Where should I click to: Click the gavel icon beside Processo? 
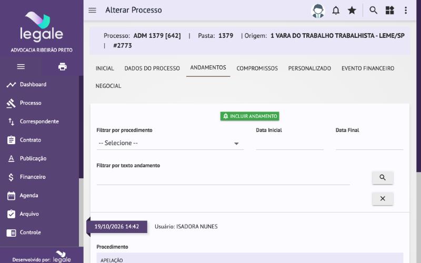pos(11,103)
